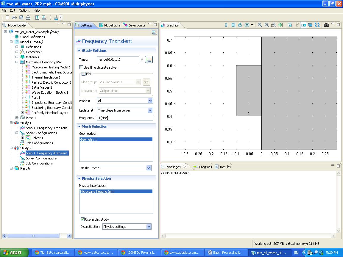Click the Frequency input field
This screenshot has width=343, height=257.
coord(125,118)
